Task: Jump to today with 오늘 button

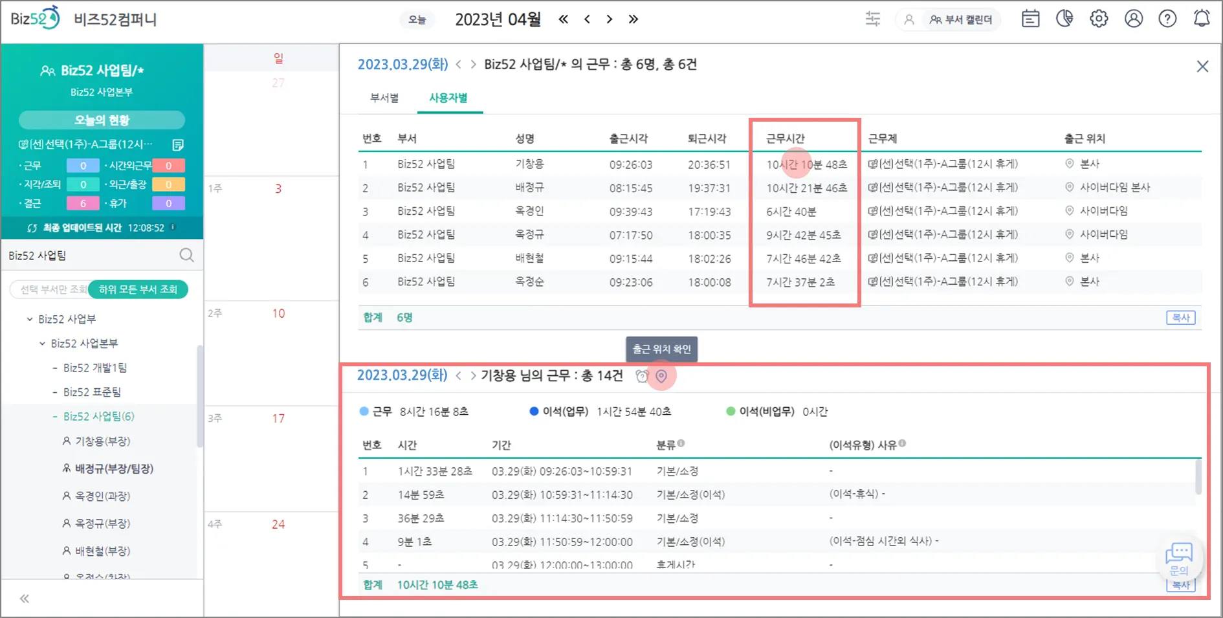Action: tap(417, 20)
